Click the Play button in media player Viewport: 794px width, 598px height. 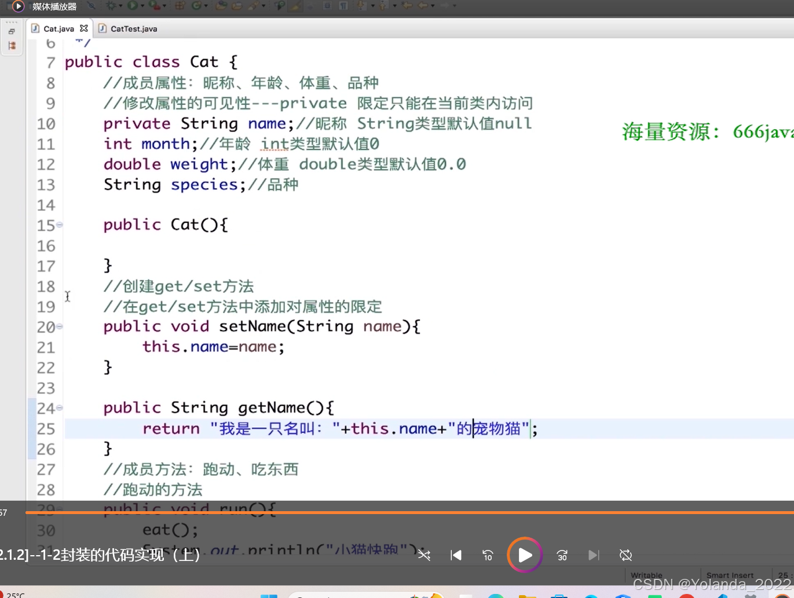(525, 555)
